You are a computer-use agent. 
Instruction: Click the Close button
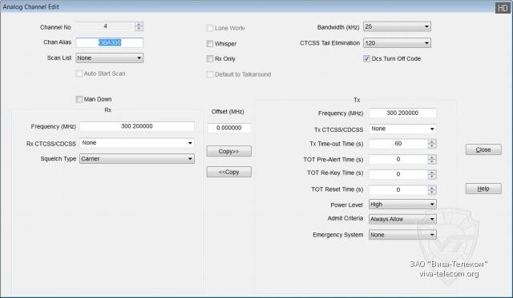click(483, 149)
